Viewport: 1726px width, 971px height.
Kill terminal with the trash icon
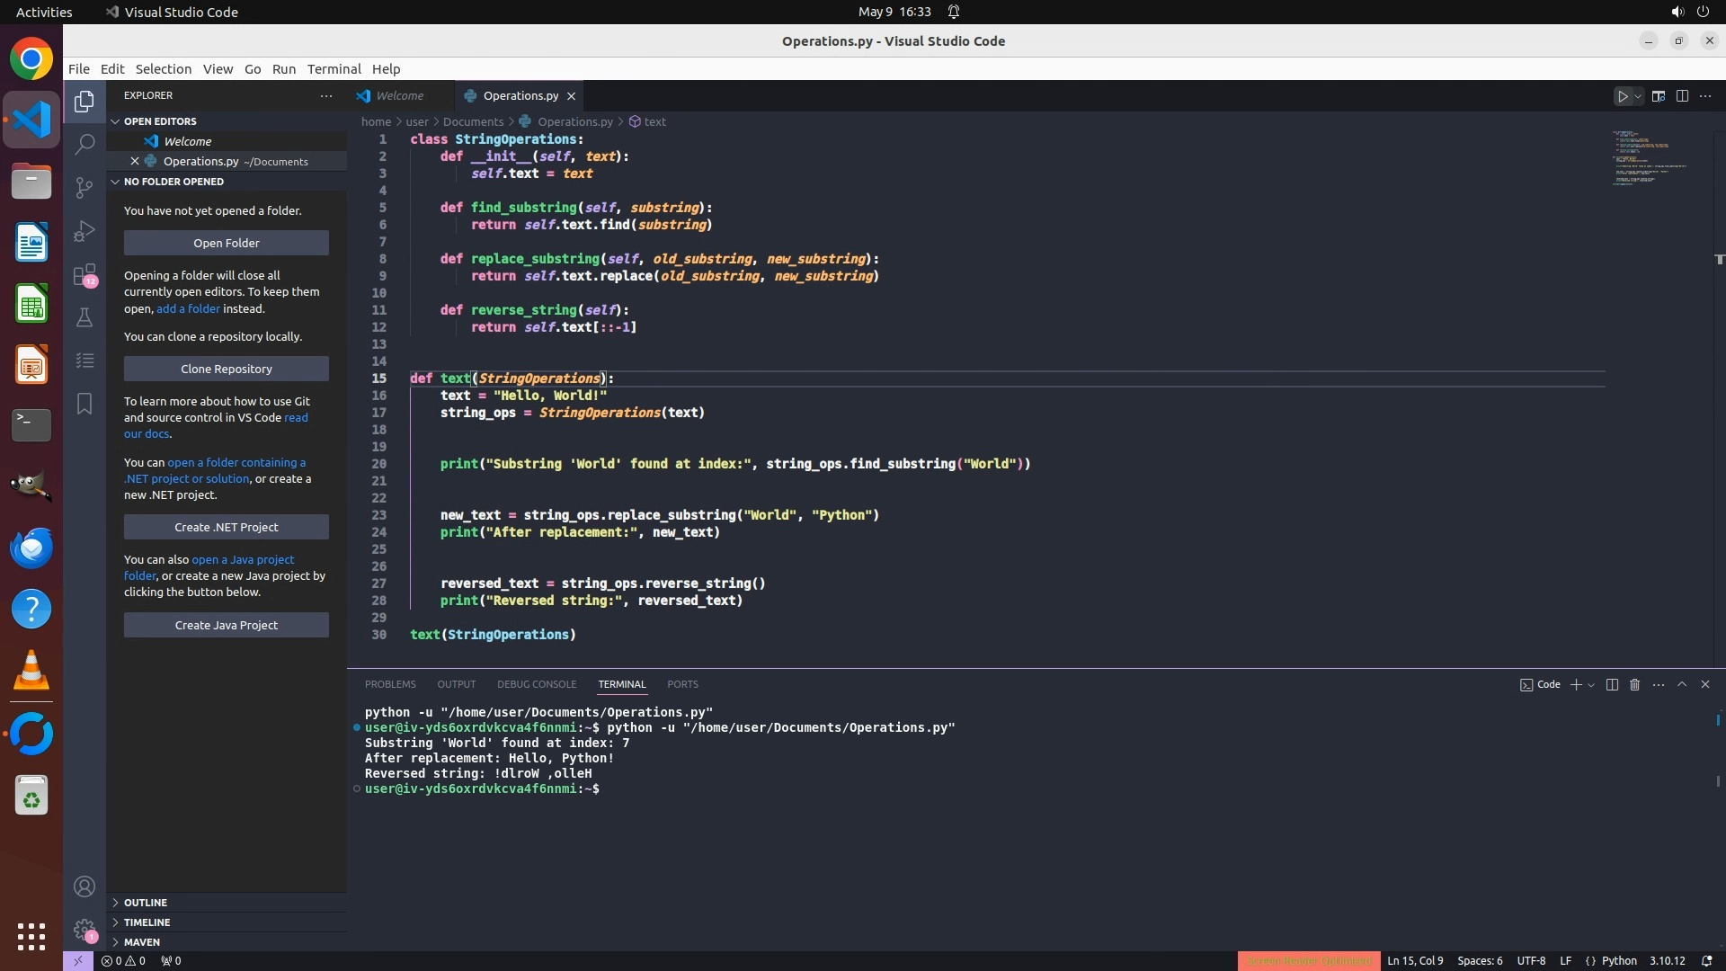pos(1634,685)
